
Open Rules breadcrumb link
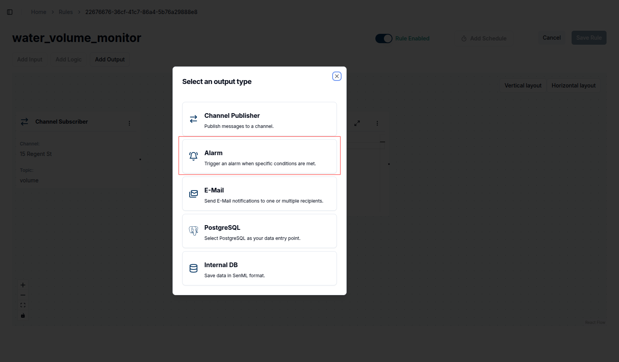66,12
